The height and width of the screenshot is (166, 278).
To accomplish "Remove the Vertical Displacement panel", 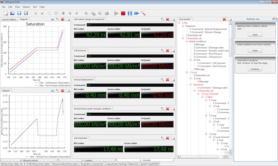I will (x=168, y=80).
